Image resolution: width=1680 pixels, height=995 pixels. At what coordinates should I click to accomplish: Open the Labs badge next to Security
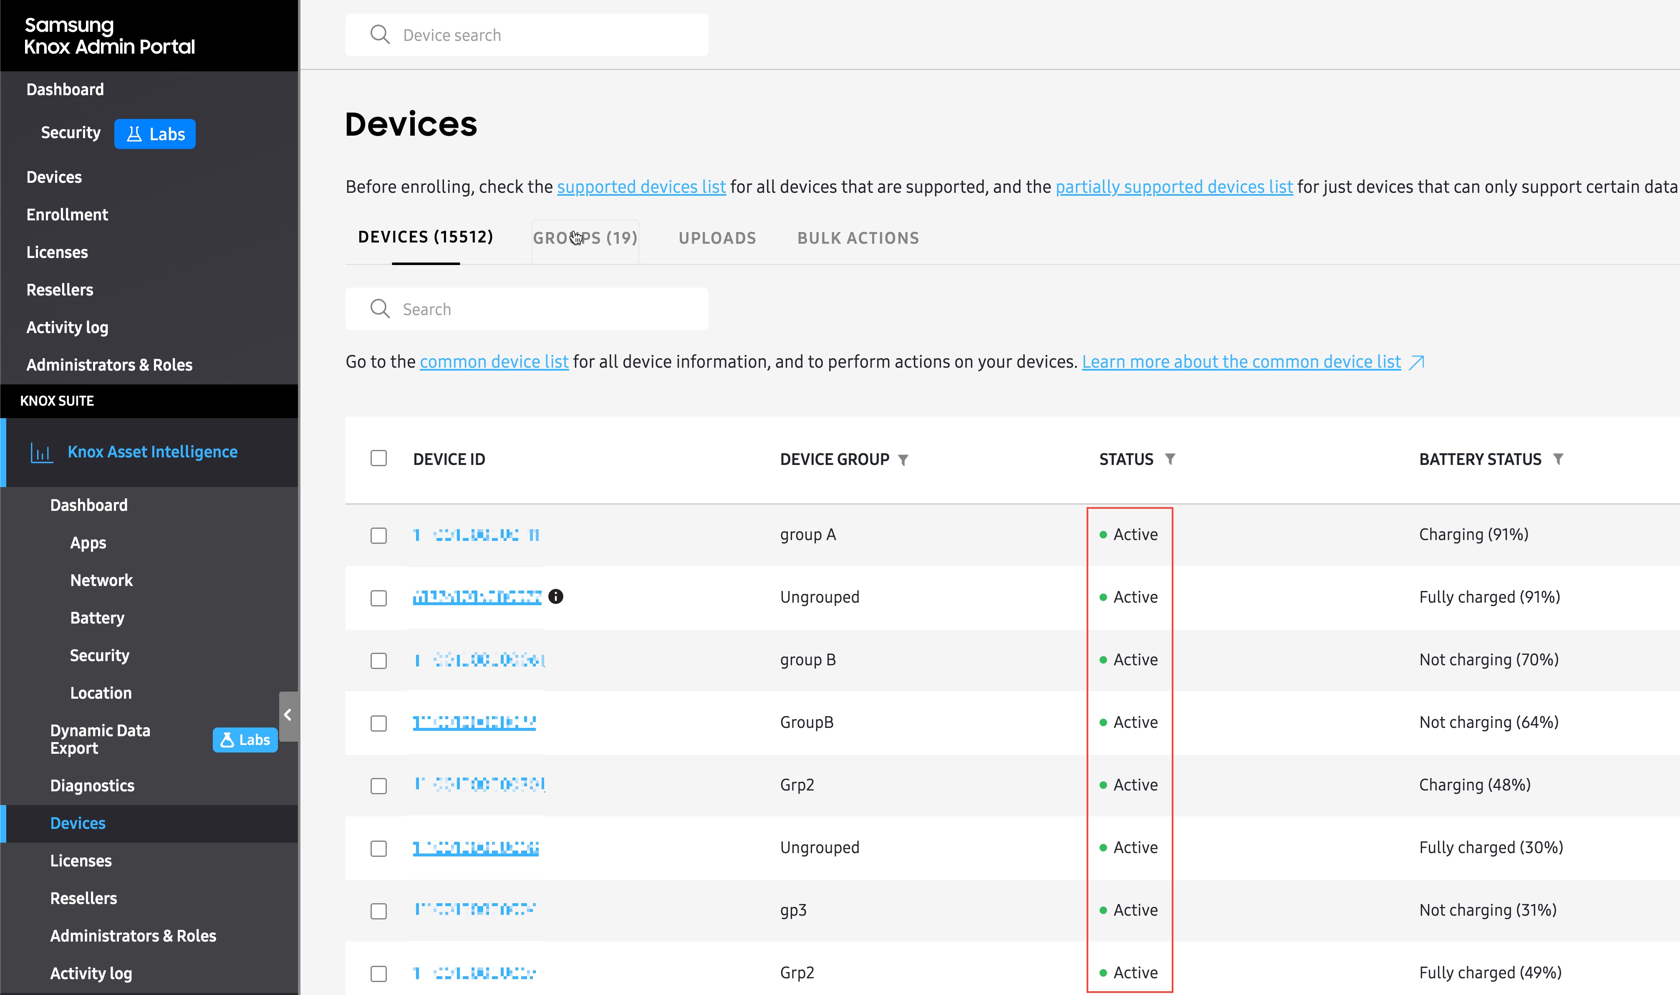tap(155, 134)
